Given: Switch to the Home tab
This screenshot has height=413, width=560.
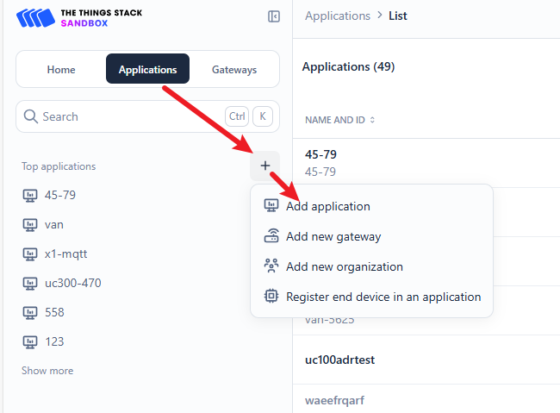Looking at the screenshot, I should 61,69.
